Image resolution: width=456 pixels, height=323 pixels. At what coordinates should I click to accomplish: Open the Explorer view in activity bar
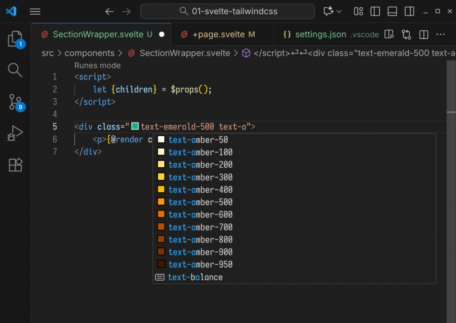(15, 39)
